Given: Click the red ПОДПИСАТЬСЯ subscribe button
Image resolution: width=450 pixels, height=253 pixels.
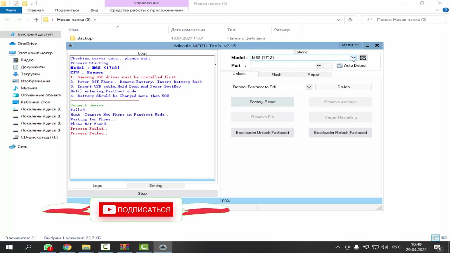Looking at the screenshot, I should click(x=136, y=210).
